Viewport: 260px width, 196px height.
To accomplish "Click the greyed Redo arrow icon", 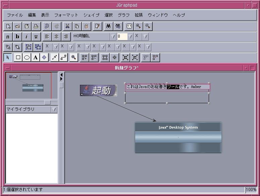I will 57,26.
